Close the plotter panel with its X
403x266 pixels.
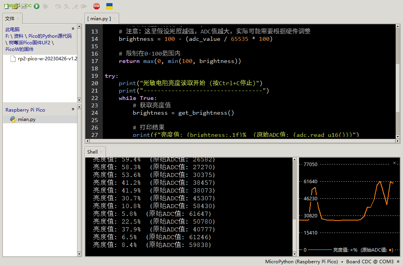394,163
